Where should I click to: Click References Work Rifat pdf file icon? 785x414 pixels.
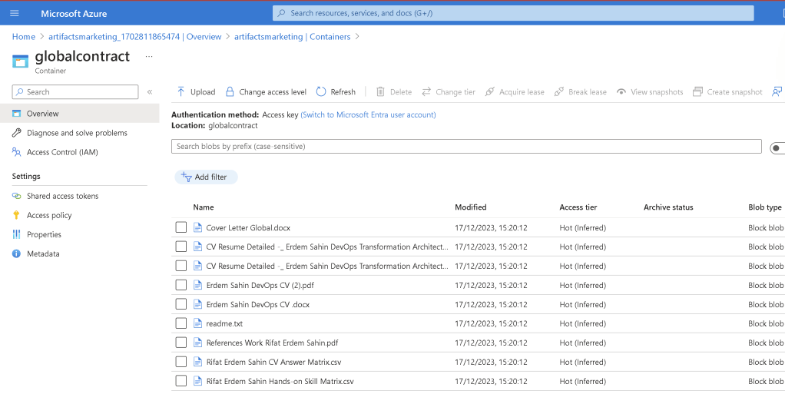pos(197,343)
